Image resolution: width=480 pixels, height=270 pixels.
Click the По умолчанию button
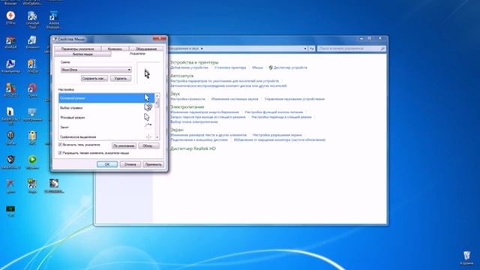[x=124, y=145]
